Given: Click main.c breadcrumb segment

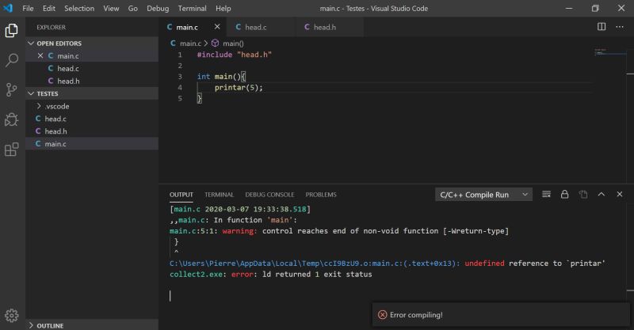Looking at the screenshot, I should click(x=190, y=44).
